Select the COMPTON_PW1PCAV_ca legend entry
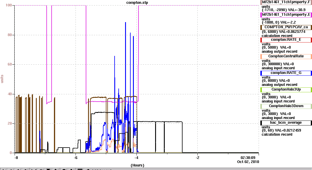 tap(286, 27)
